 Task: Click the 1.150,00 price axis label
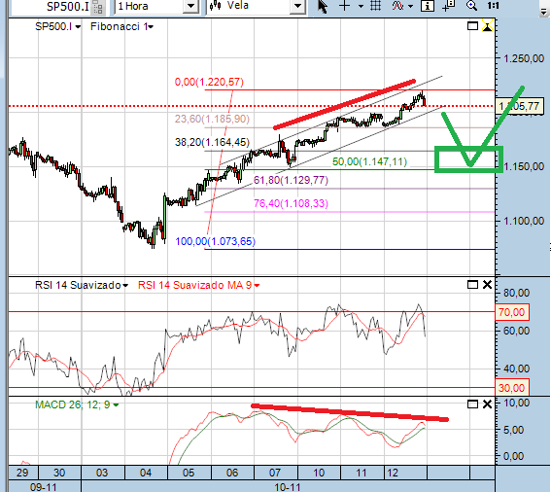(x=524, y=166)
